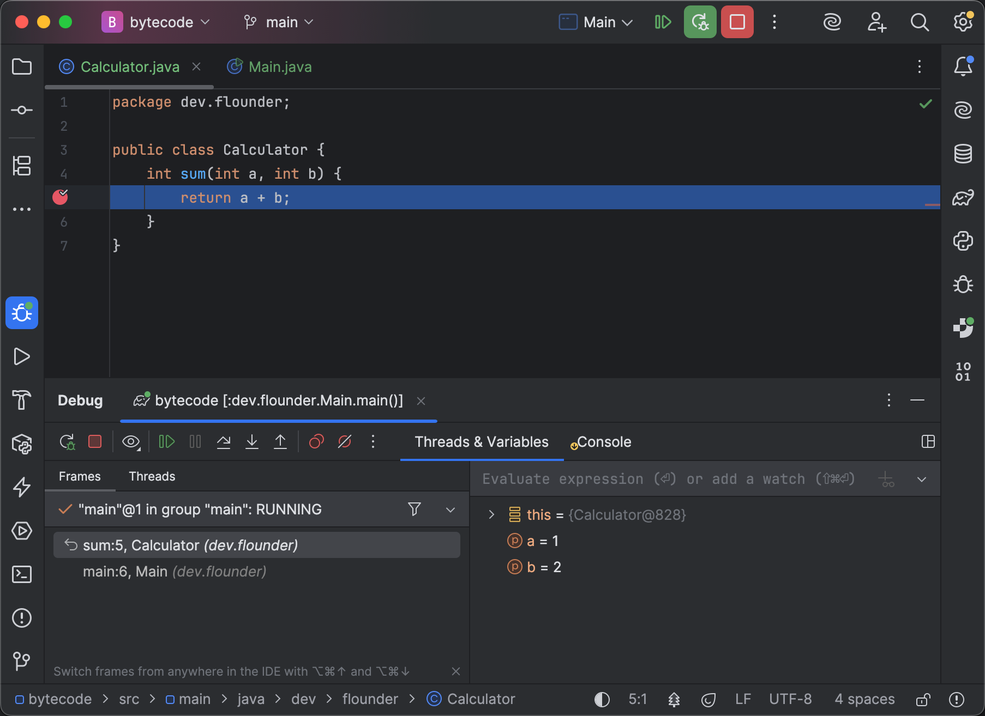The height and width of the screenshot is (716, 985).
Task: Toggle Mute Breakpoints
Action: pos(345,442)
